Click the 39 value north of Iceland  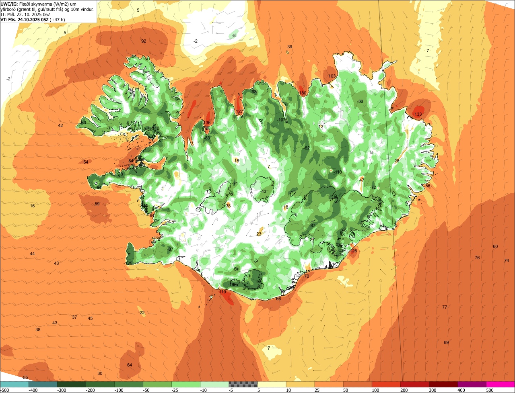point(290,47)
